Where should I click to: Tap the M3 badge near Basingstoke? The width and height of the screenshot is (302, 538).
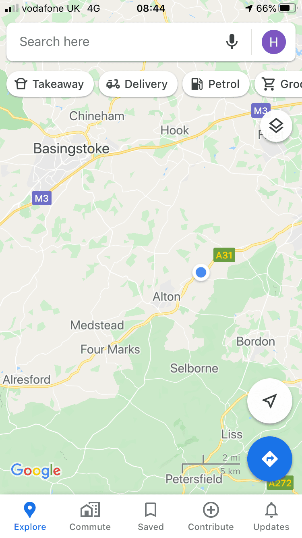point(42,198)
